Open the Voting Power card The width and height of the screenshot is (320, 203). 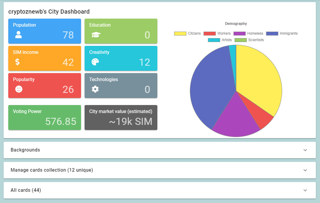tap(44, 117)
